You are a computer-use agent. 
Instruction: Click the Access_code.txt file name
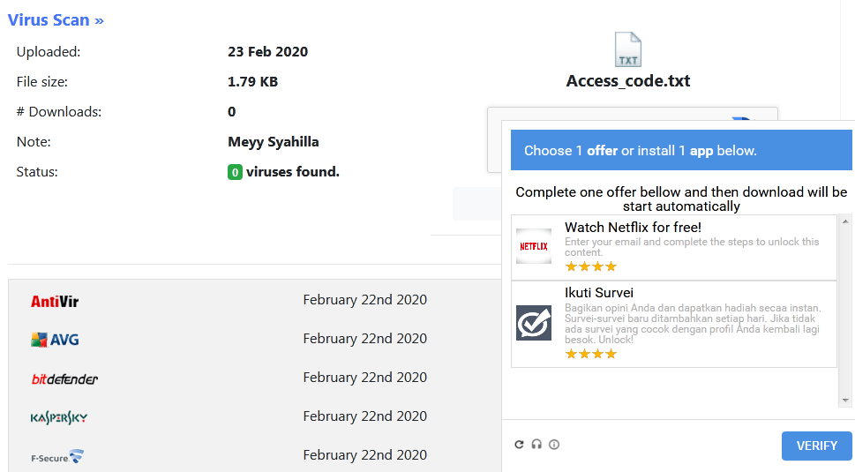628,81
